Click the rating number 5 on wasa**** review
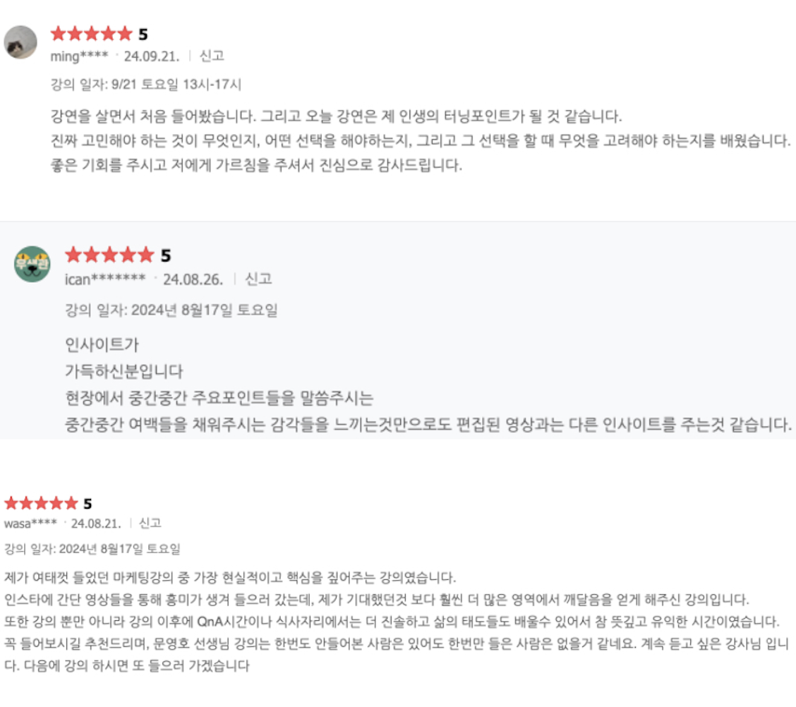796x707 pixels. coord(88,504)
